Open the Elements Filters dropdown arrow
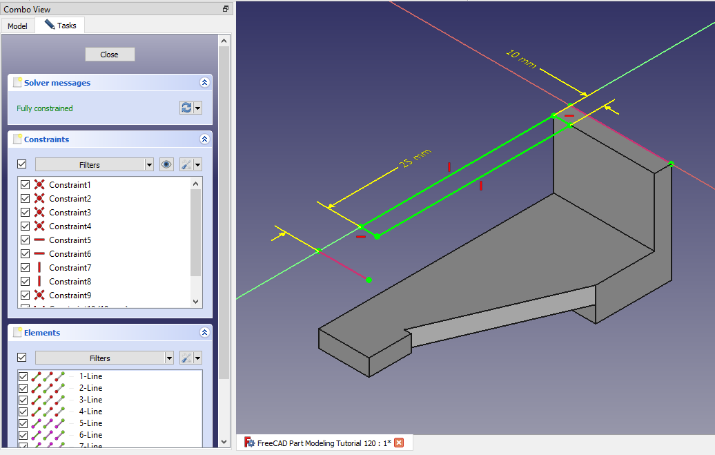The image size is (715, 455). [169, 358]
